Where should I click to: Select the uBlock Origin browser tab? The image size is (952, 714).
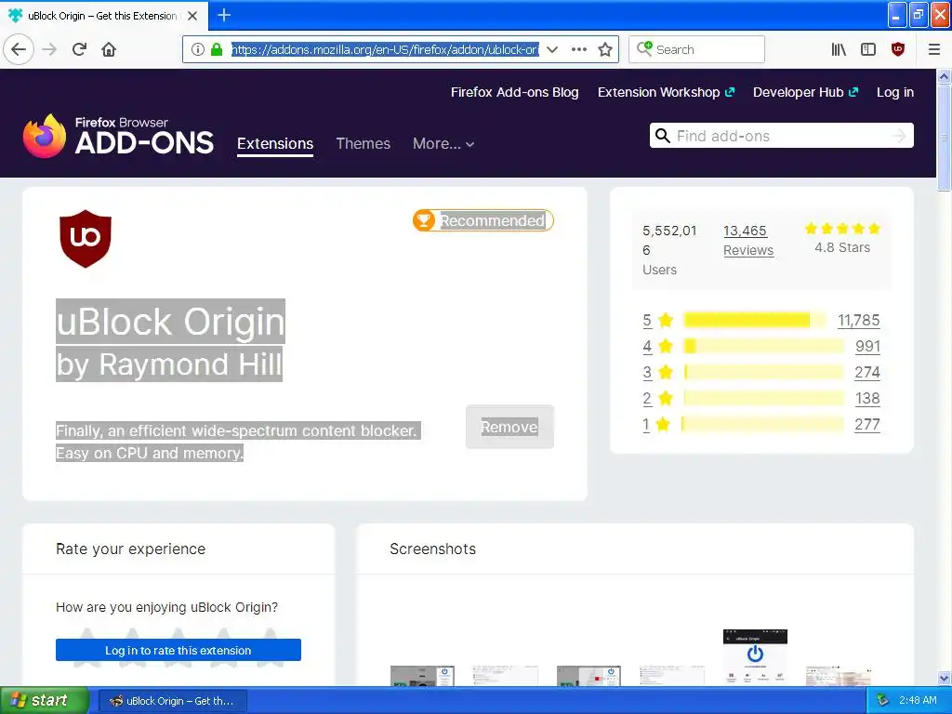104,16
